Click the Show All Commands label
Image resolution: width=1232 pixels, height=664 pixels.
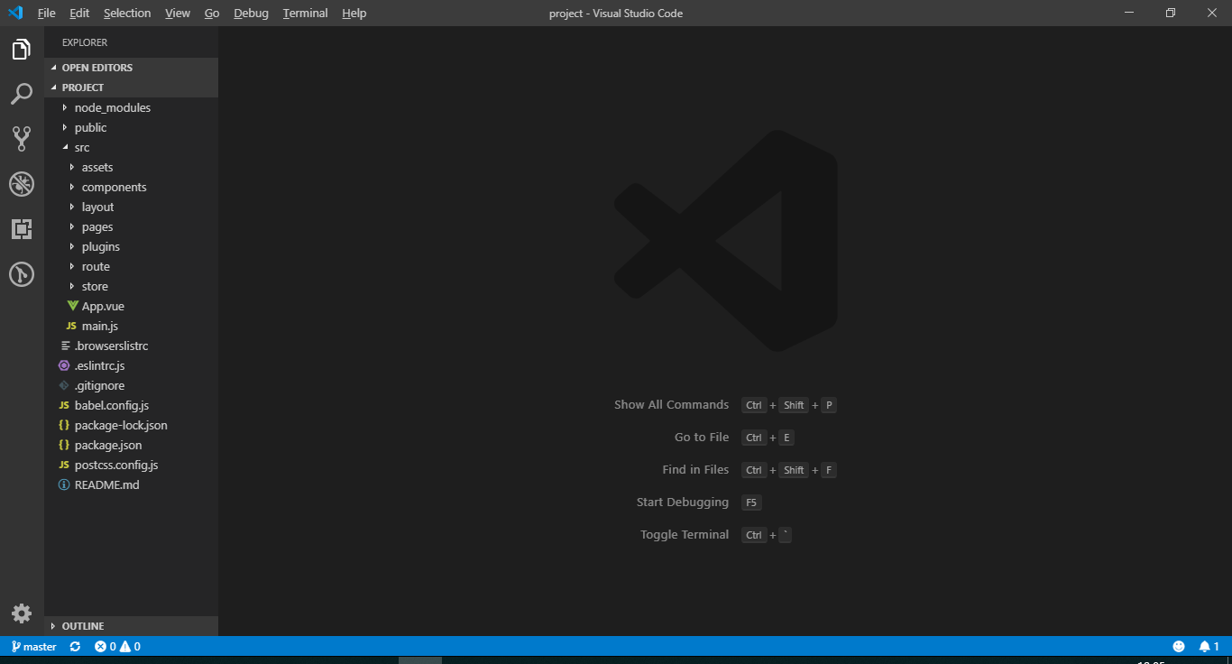click(671, 405)
